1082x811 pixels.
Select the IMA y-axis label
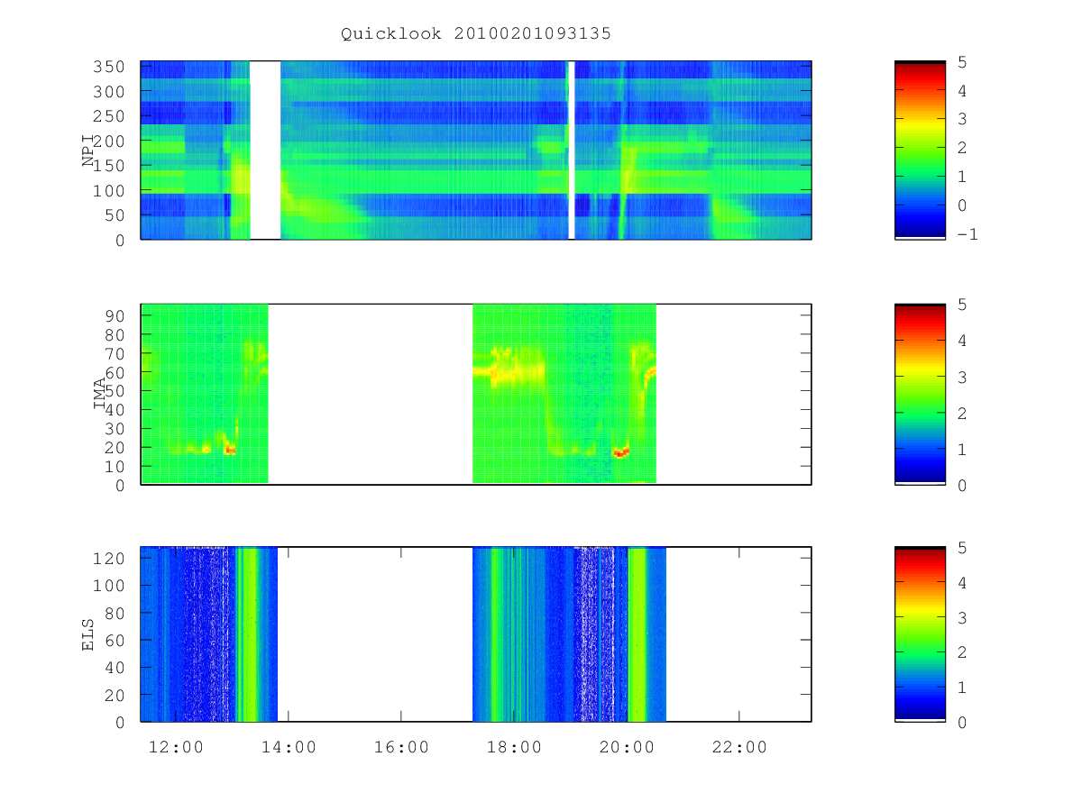pos(101,394)
